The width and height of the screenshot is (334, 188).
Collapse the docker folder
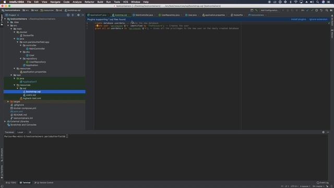(x=15, y=32)
